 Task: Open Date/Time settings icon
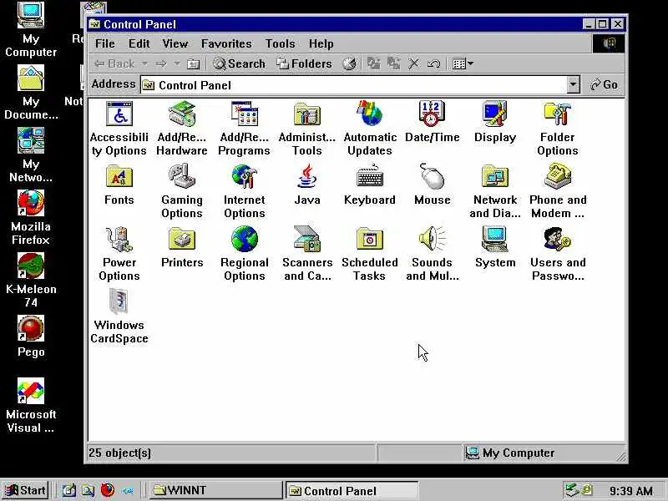point(432,114)
